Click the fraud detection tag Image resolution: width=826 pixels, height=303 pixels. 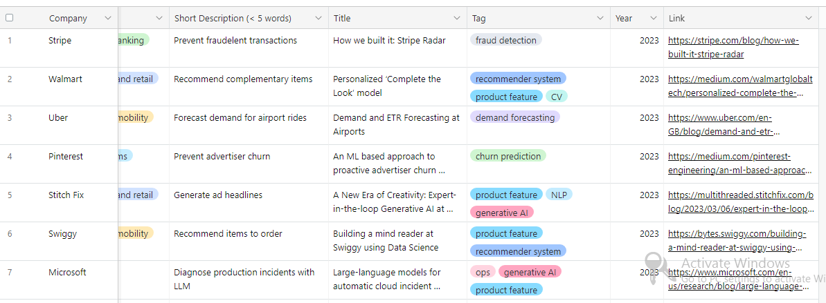pos(505,40)
